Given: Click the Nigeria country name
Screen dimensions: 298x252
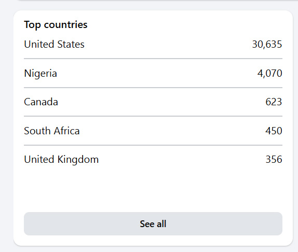Looking at the screenshot, I should click(x=40, y=74).
